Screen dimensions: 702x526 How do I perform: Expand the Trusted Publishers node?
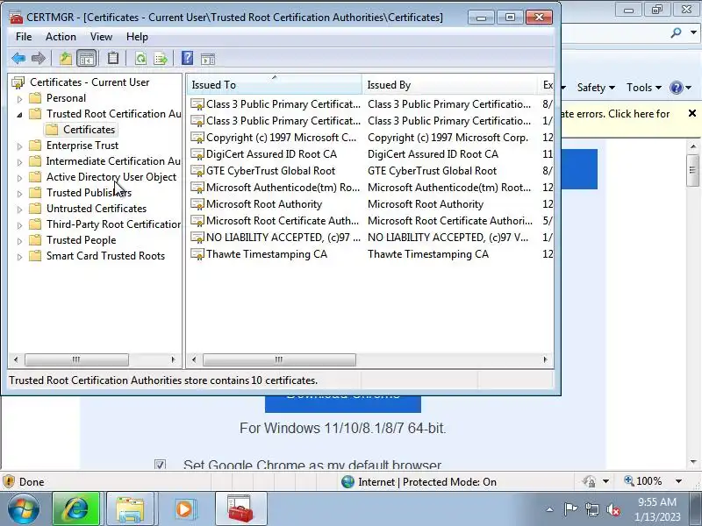(19, 194)
